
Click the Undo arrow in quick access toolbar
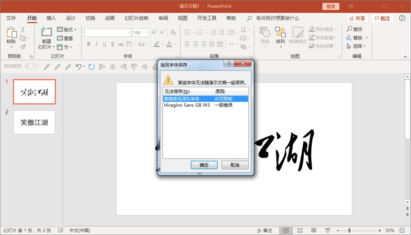click(x=78, y=67)
